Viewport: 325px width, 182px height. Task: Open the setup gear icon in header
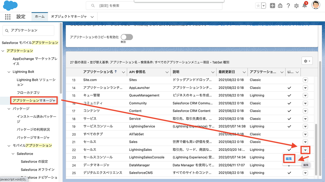coord(296,6)
